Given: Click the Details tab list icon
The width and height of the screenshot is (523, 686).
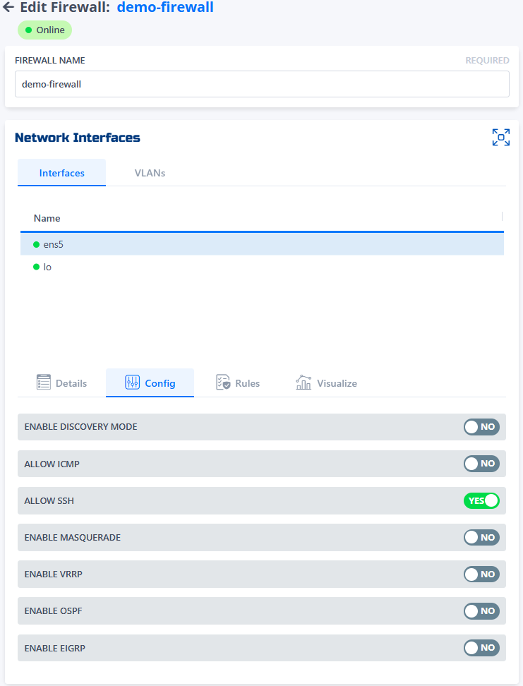Looking at the screenshot, I should 44,383.
